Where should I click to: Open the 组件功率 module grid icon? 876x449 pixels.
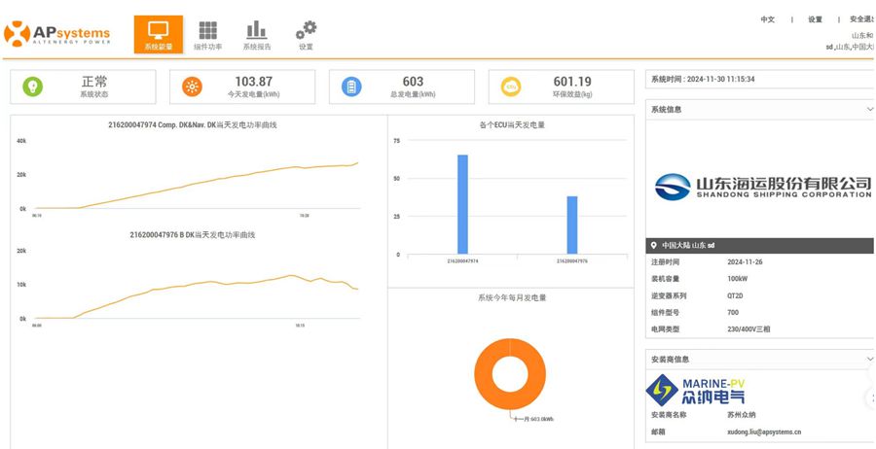point(208,31)
